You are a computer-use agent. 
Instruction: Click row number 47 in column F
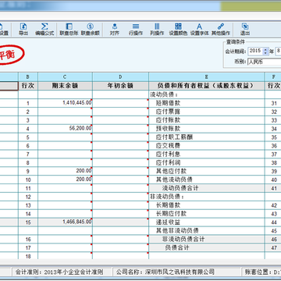pos(273,247)
